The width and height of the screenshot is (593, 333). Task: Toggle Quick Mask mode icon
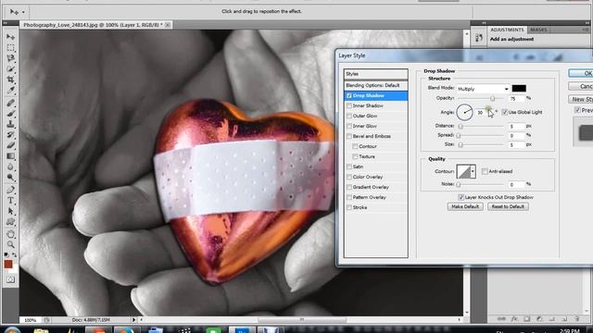[10, 279]
